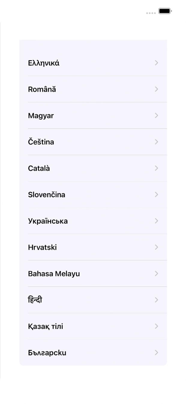This screenshot has width=186, height=404.
Task: Expand the chevron next to Ελληνικά
Action: [157, 63]
